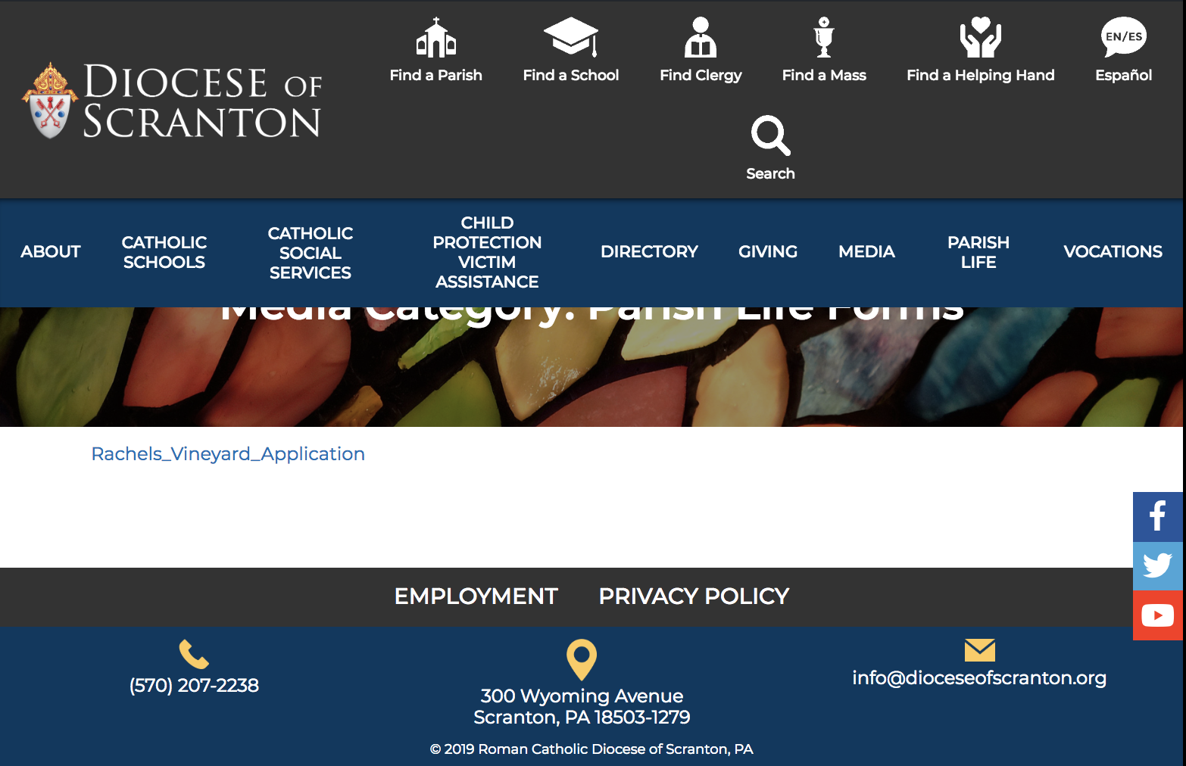Switch language with the EN/ES bubble
The image size is (1186, 766).
[x=1123, y=37]
